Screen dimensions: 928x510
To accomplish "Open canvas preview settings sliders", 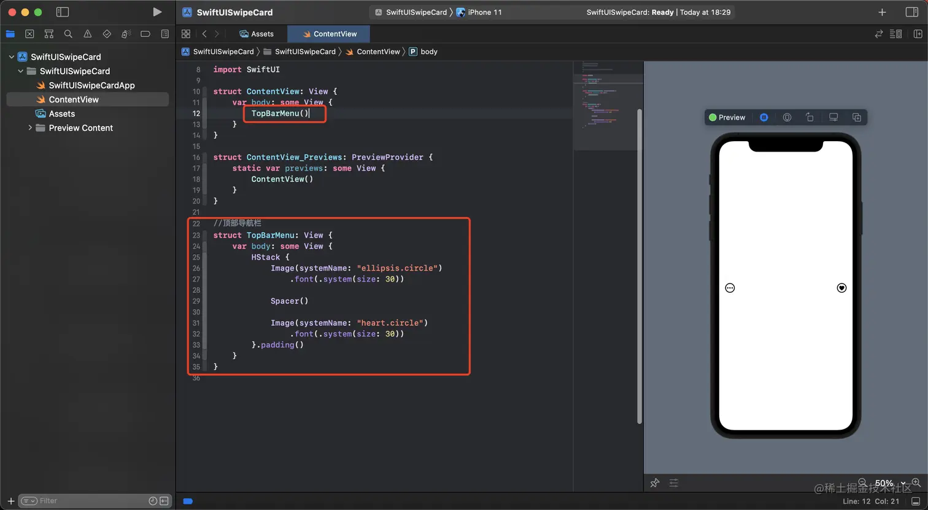I will 674,483.
